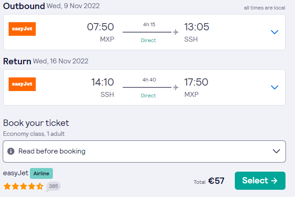This screenshot has width=295, height=197.
Task: Expand the Read before booking panel
Action: [x=144, y=151]
